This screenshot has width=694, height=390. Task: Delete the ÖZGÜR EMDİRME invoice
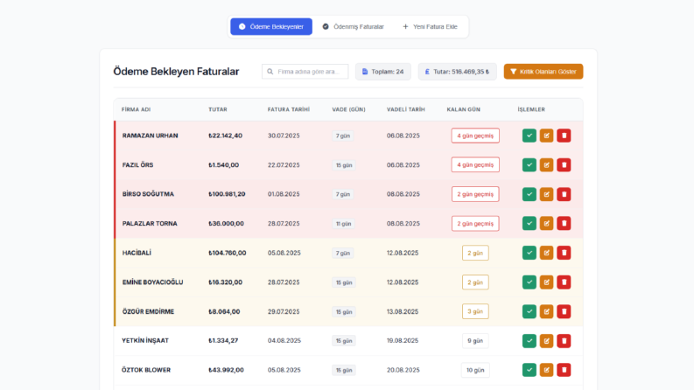click(x=564, y=311)
